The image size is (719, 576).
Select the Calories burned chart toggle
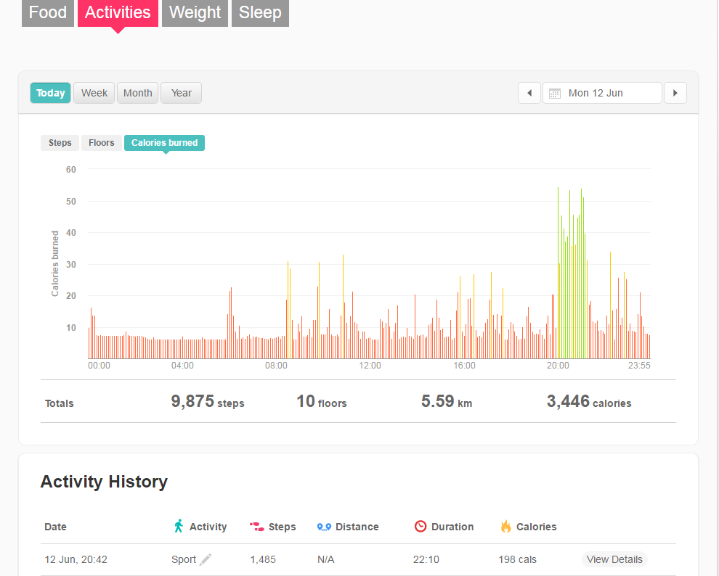[164, 143]
